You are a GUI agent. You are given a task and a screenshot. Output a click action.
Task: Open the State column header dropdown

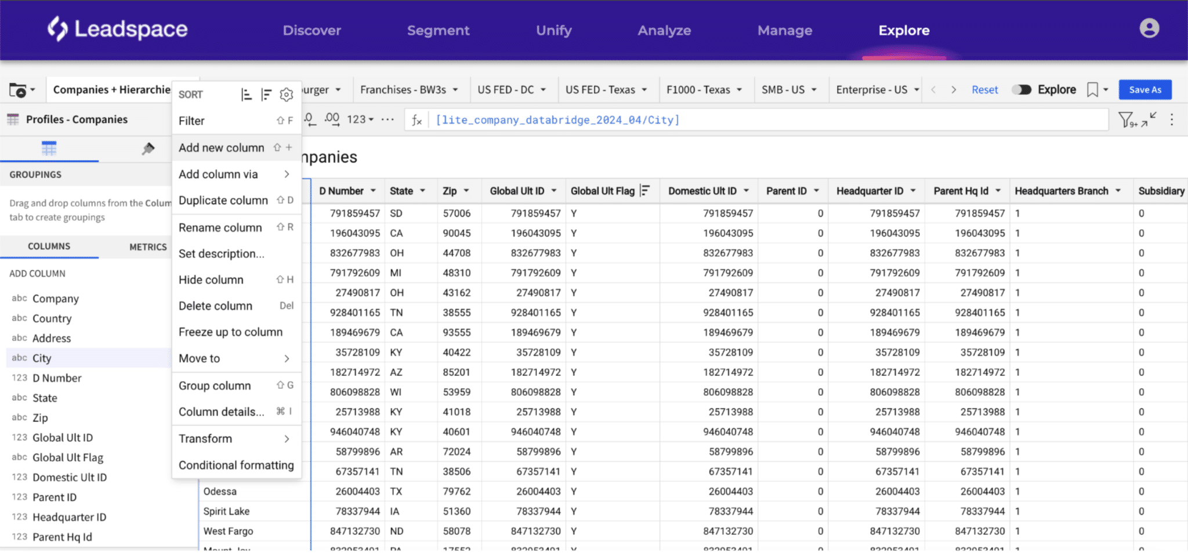pyautogui.click(x=423, y=190)
